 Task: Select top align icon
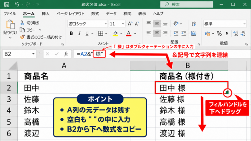pyautogui.click(x=149, y=23)
